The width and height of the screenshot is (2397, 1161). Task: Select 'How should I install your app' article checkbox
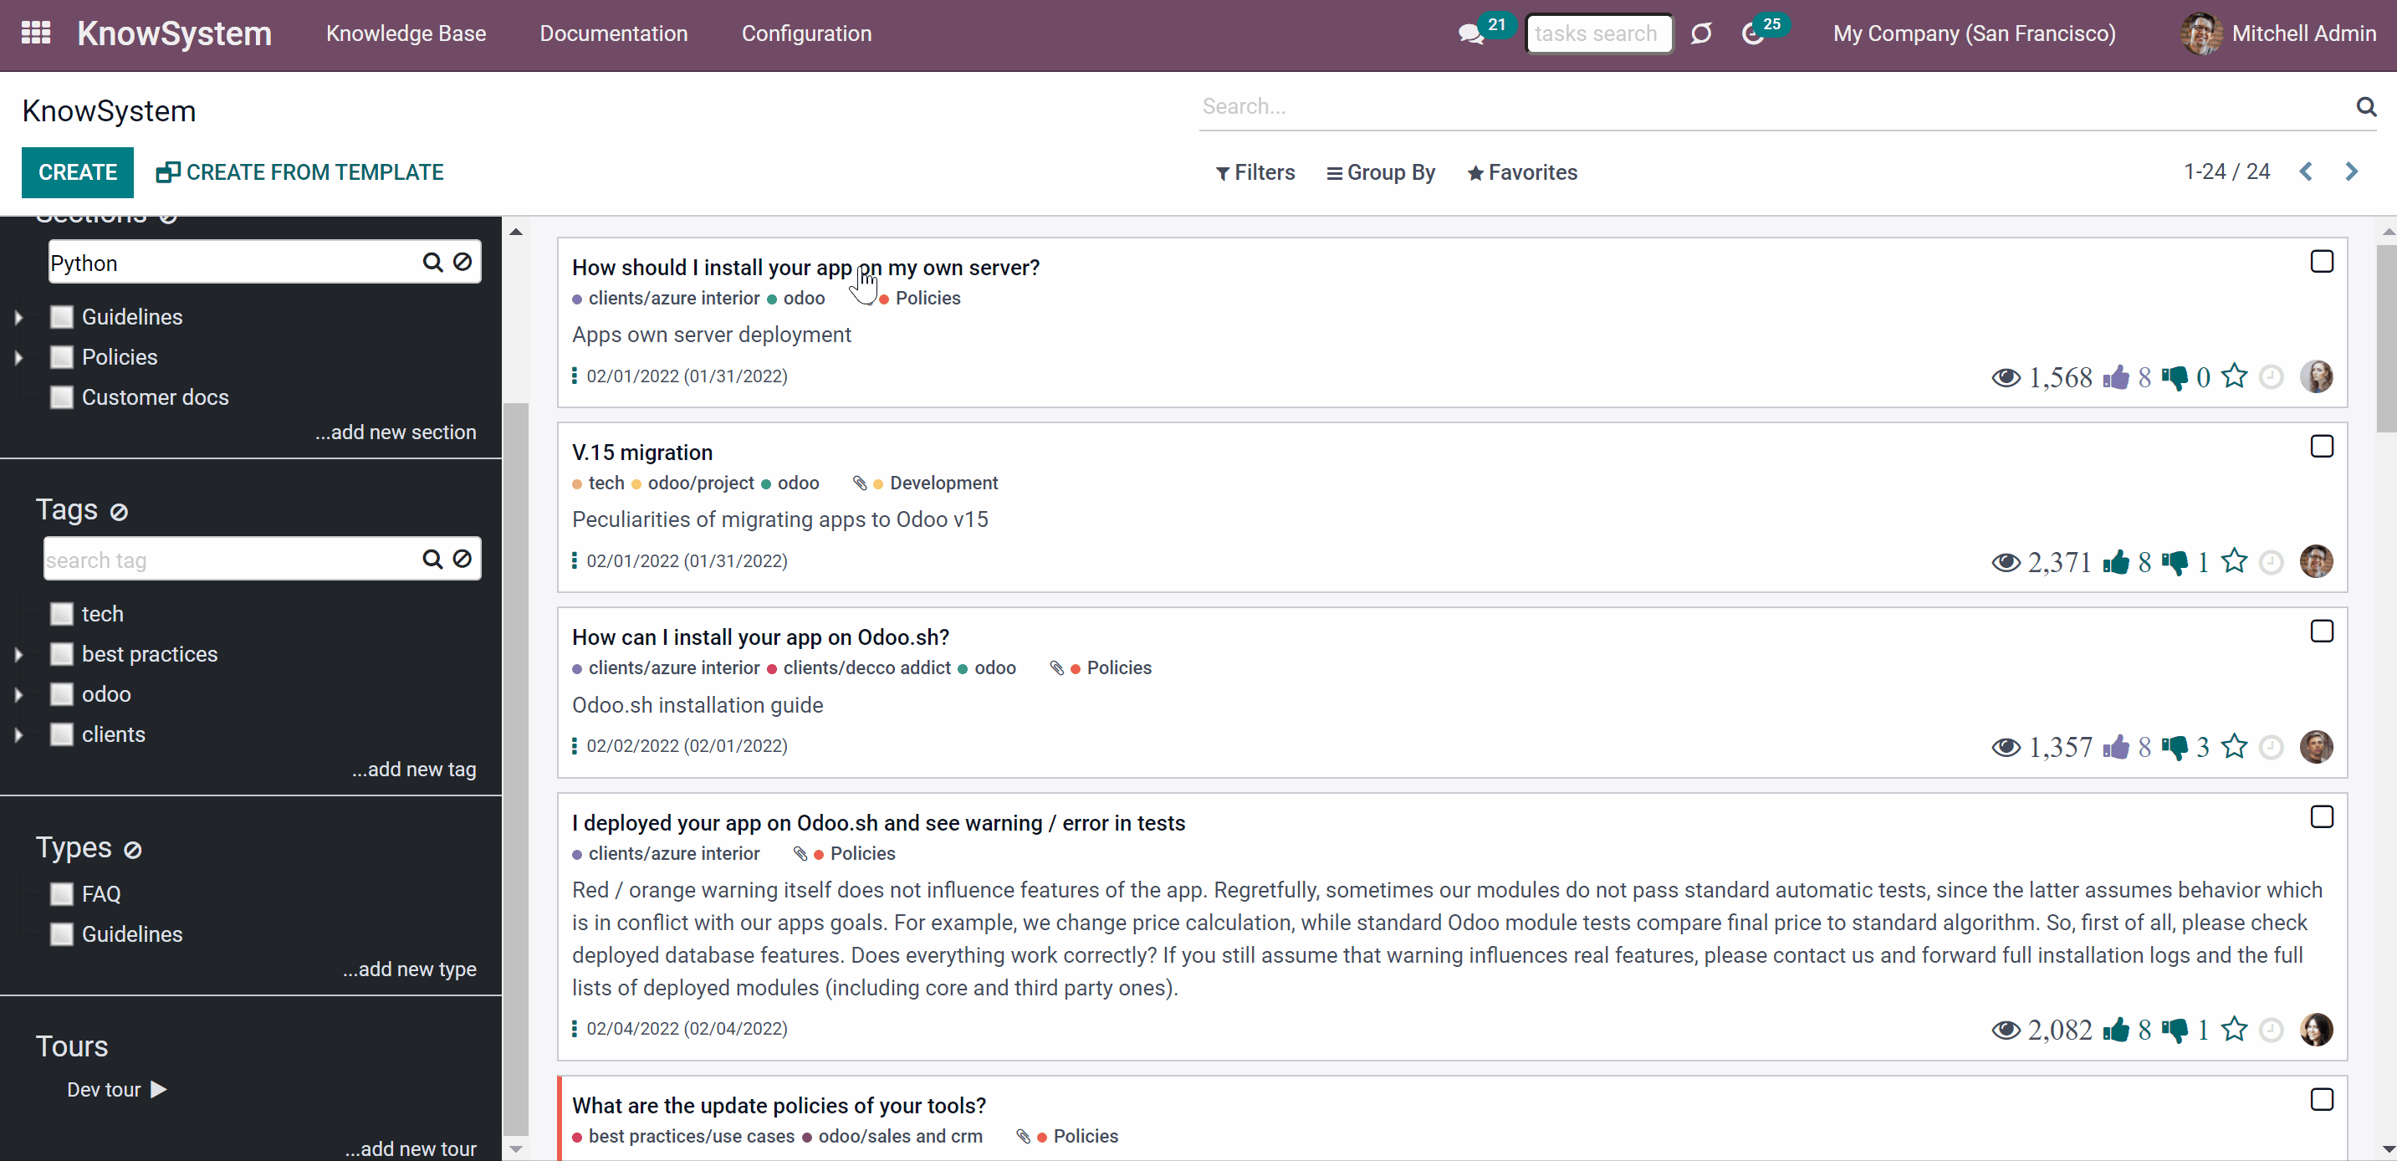click(2322, 262)
